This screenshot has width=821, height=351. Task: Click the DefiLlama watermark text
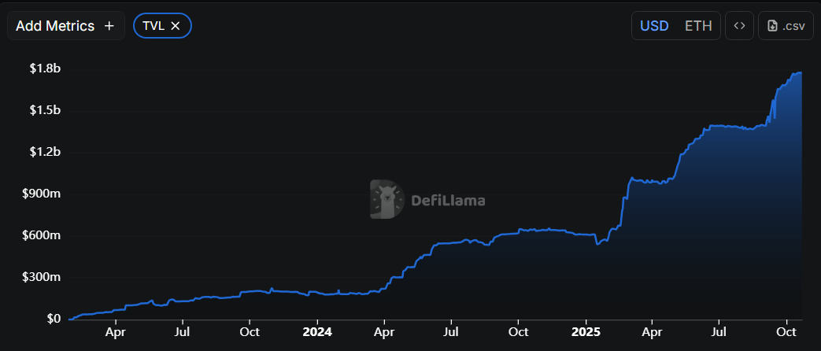448,200
